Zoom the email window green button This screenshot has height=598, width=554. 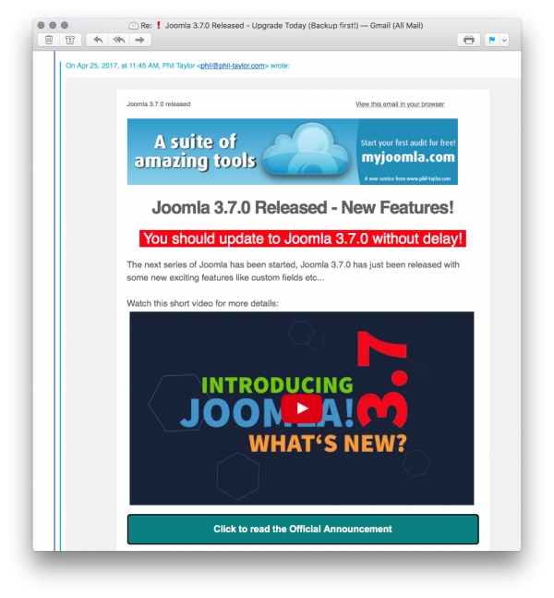click(x=65, y=25)
